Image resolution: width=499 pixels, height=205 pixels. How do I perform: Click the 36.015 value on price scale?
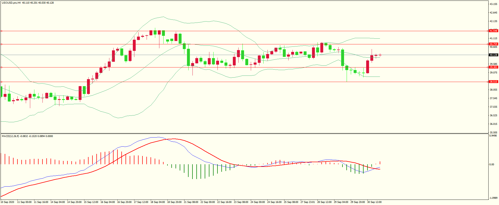coord(493,124)
